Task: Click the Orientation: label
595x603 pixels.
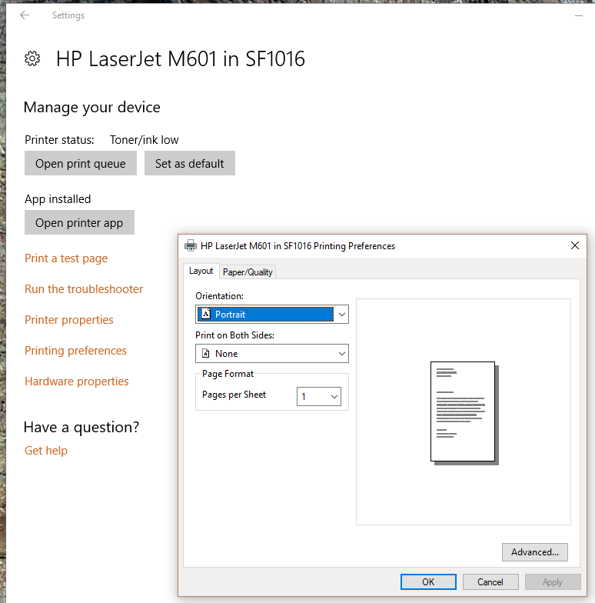Action: point(220,295)
